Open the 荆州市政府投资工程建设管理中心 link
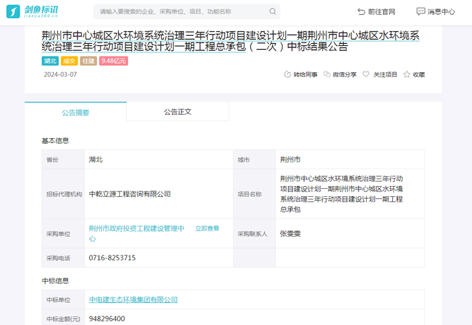The width and height of the screenshot is (472, 325). pos(136,233)
